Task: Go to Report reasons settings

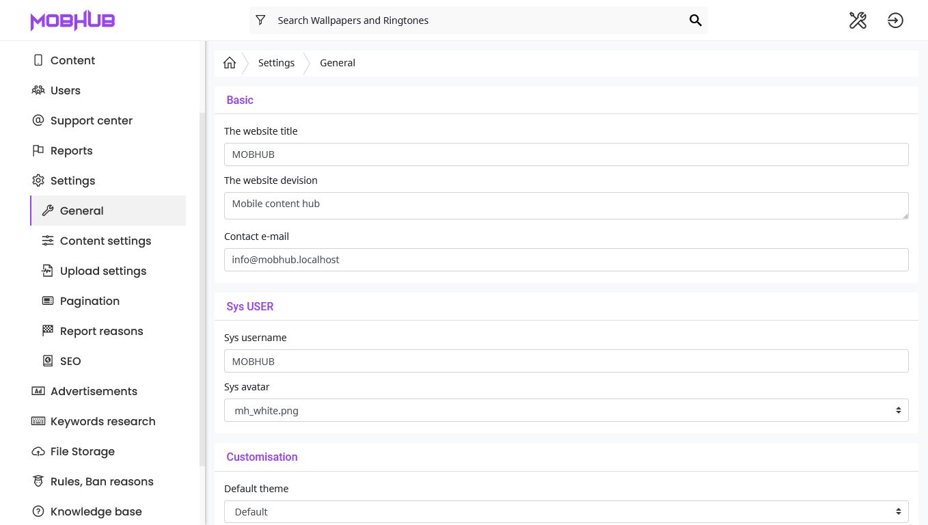Action: pyautogui.click(x=101, y=332)
